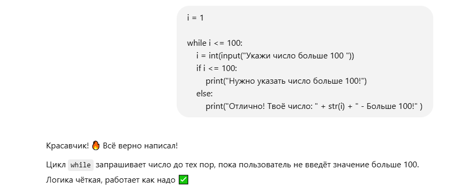Click int(input in the code message

coord(225,56)
